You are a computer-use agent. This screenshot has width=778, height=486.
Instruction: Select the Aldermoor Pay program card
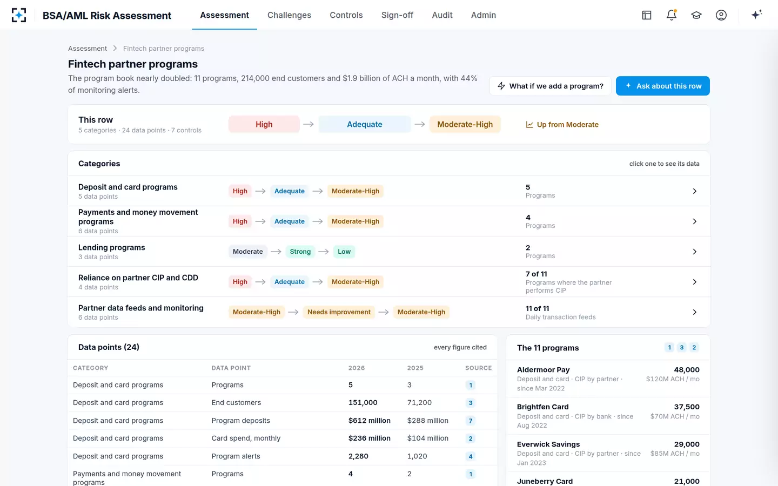tap(608, 379)
